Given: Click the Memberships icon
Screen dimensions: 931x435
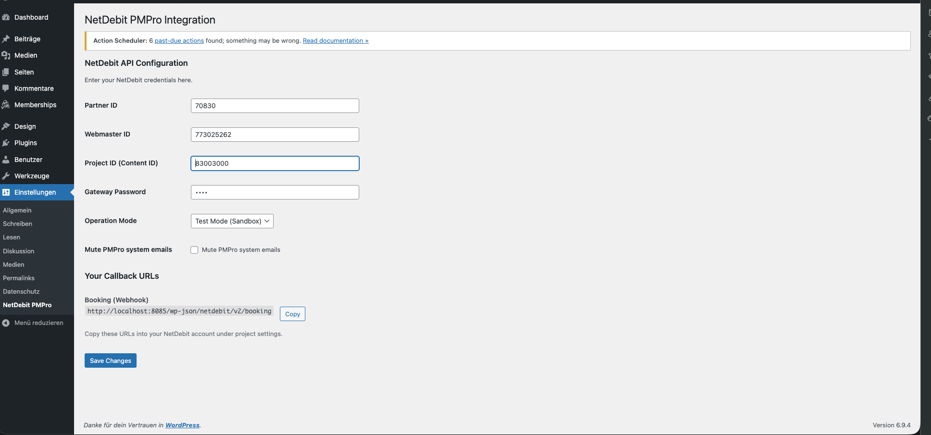Looking at the screenshot, I should point(6,105).
